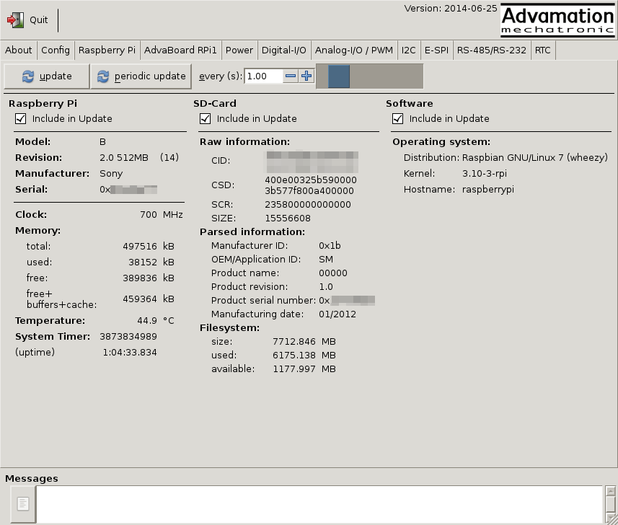Click the messages document icon button
Image resolution: width=618 pixels, height=525 pixels.
(x=23, y=503)
